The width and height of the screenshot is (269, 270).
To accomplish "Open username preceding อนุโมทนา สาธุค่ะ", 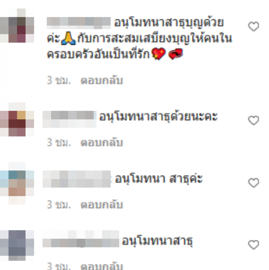I will click(77, 179).
